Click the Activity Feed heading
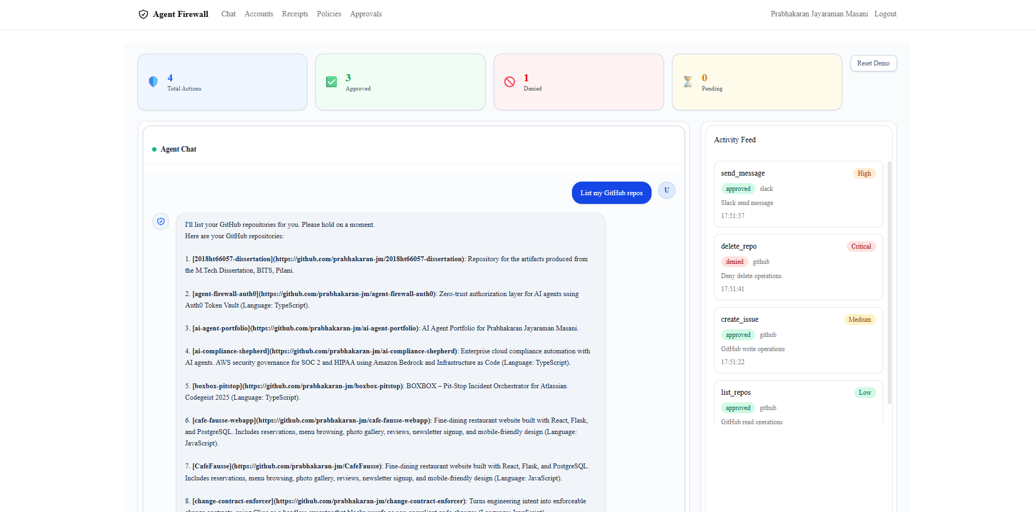This screenshot has width=1036, height=512. 735,140
